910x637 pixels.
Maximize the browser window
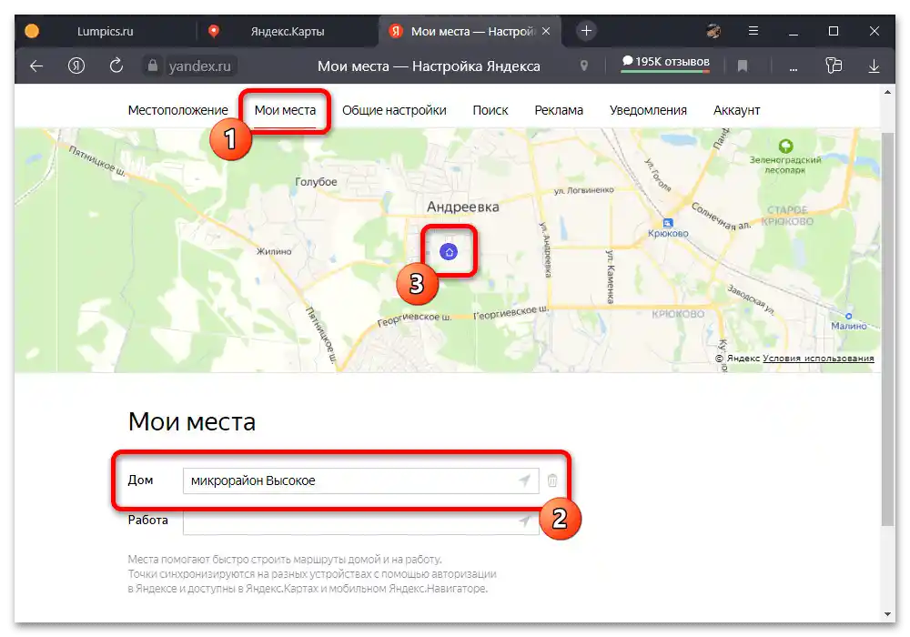[834, 31]
